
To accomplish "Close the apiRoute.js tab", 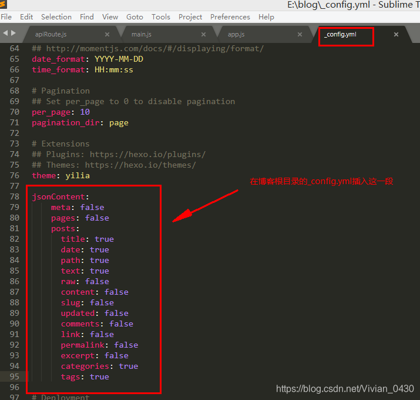I will [x=107, y=34].
